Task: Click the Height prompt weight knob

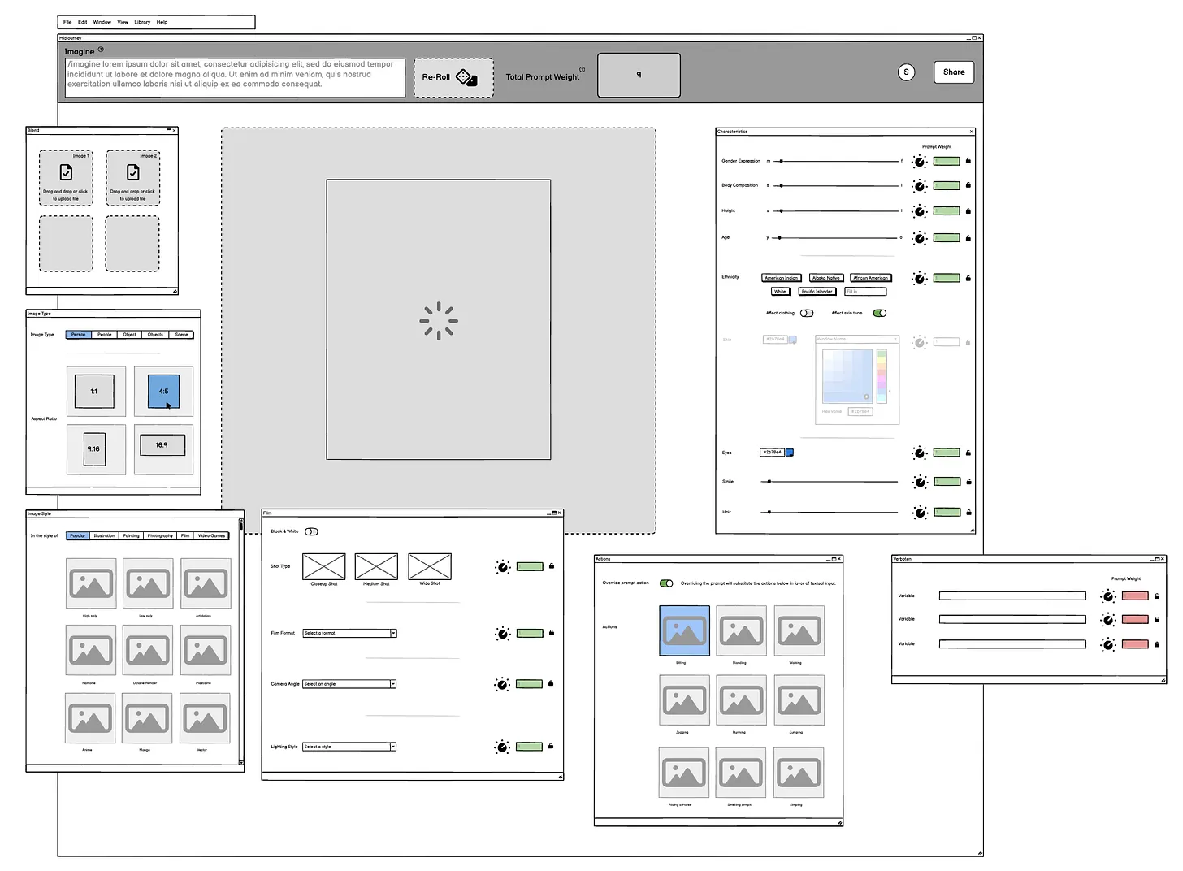Action: (x=920, y=212)
